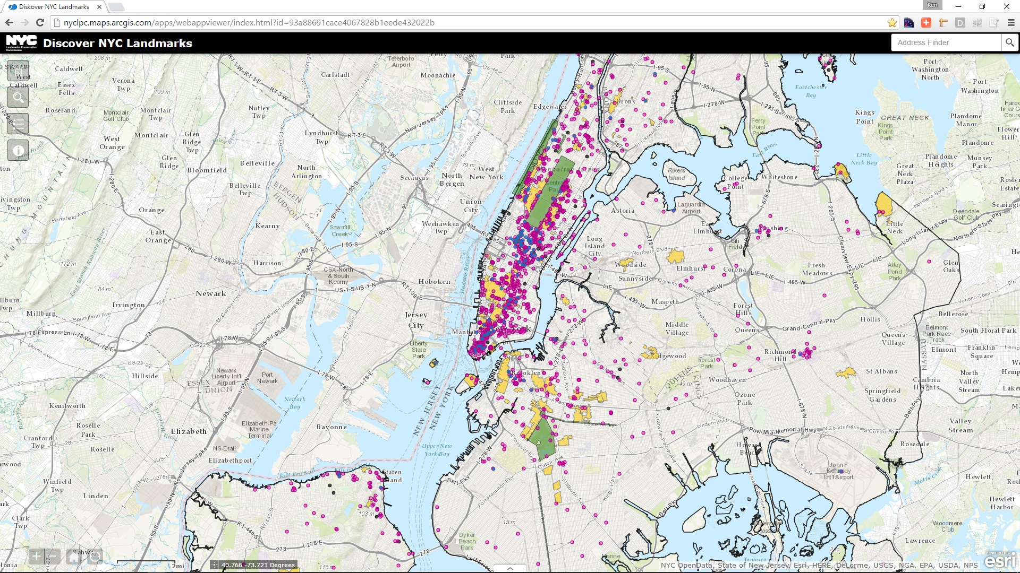The image size is (1020, 573).
Task: Reload the current page
Action: 40,22
